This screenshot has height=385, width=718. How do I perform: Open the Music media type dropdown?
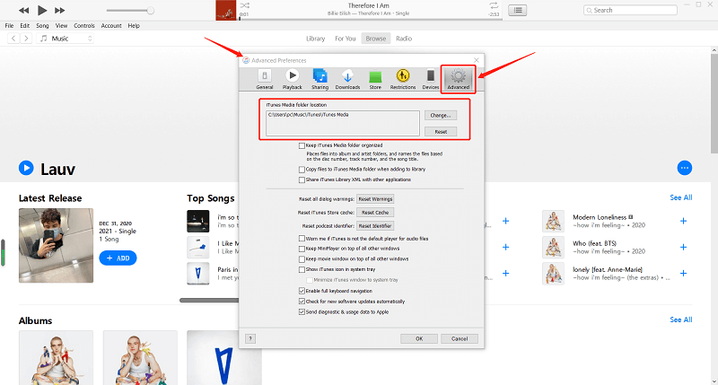pyautogui.click(x=66, y=39)
